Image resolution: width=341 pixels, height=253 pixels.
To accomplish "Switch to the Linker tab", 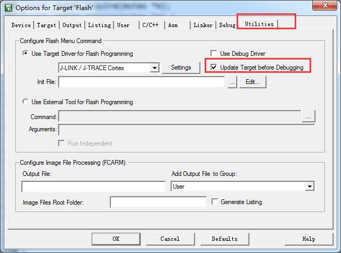I will pos(203,25).
